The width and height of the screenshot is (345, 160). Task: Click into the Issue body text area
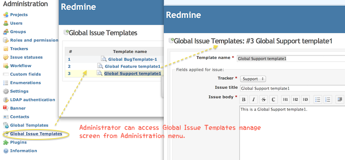[x=292, y=133]
